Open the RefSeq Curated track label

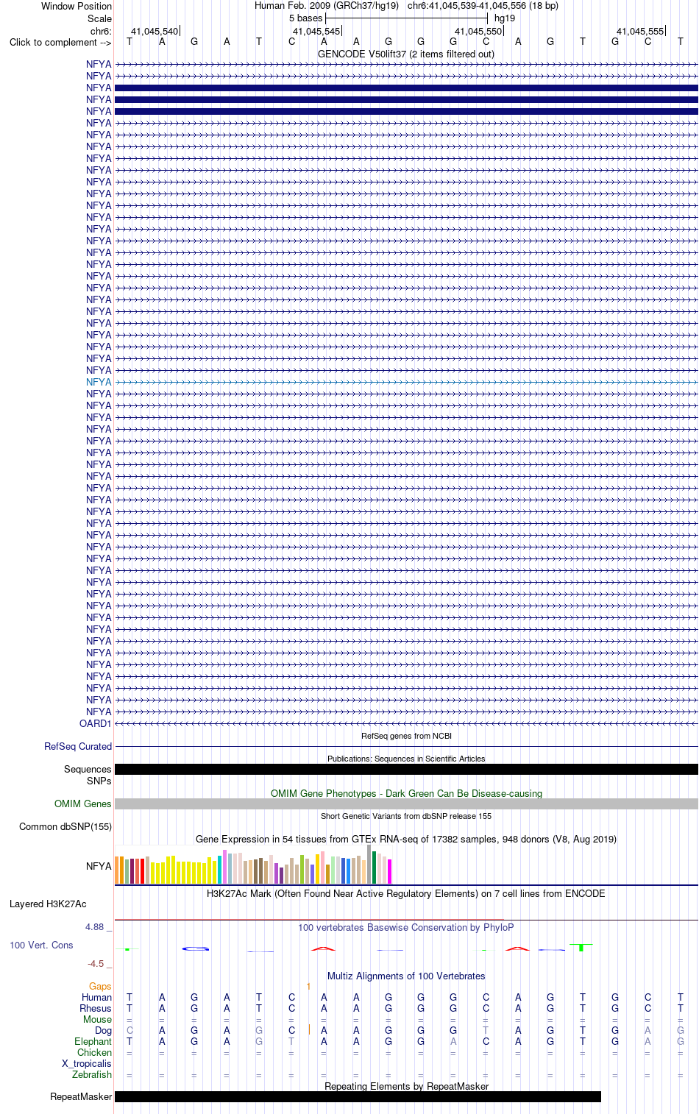click(78, 746)
